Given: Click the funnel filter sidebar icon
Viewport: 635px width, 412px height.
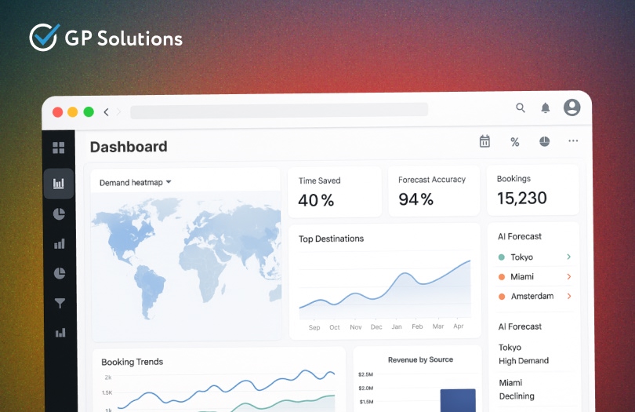Looking at the screenshot, I should point(60,303).
